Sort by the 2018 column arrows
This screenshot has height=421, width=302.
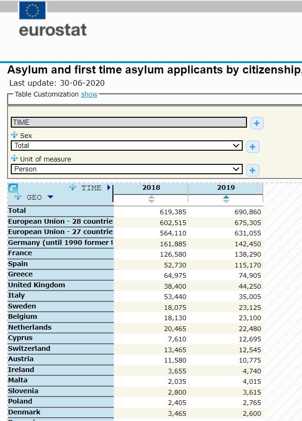pos(151,199)
